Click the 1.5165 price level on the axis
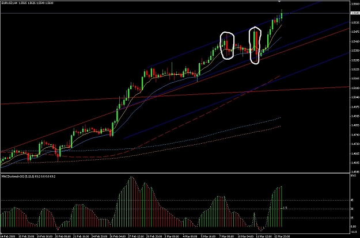 pos(355,79)
